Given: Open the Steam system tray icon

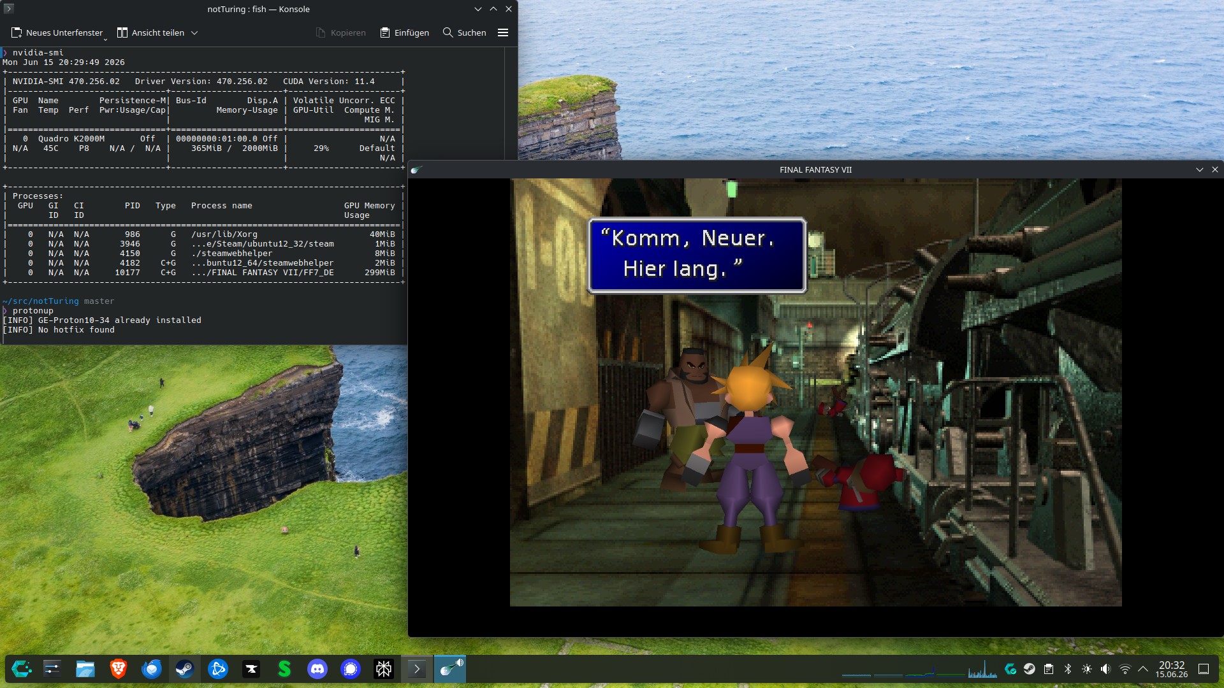Looking at the screenshot, I should [1030, 669].
